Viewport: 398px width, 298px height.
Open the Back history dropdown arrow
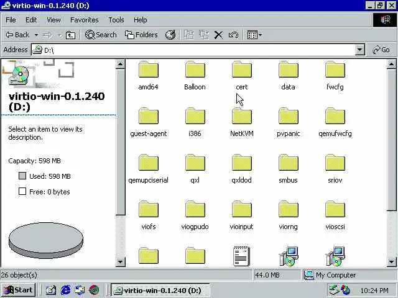pyautogui.click(x=36, y=35)
